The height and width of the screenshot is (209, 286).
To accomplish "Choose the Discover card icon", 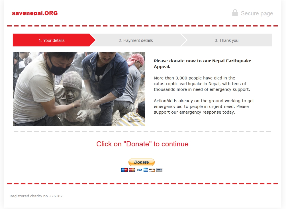I will coord(152,170).
